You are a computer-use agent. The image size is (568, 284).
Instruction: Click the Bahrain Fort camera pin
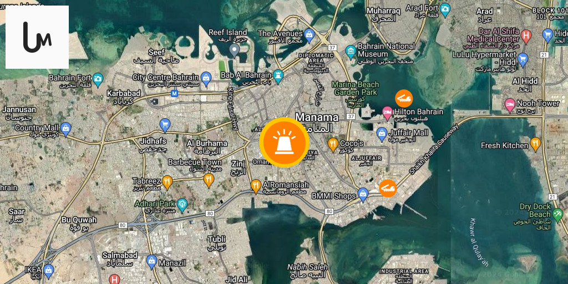(x=98, y=79)
